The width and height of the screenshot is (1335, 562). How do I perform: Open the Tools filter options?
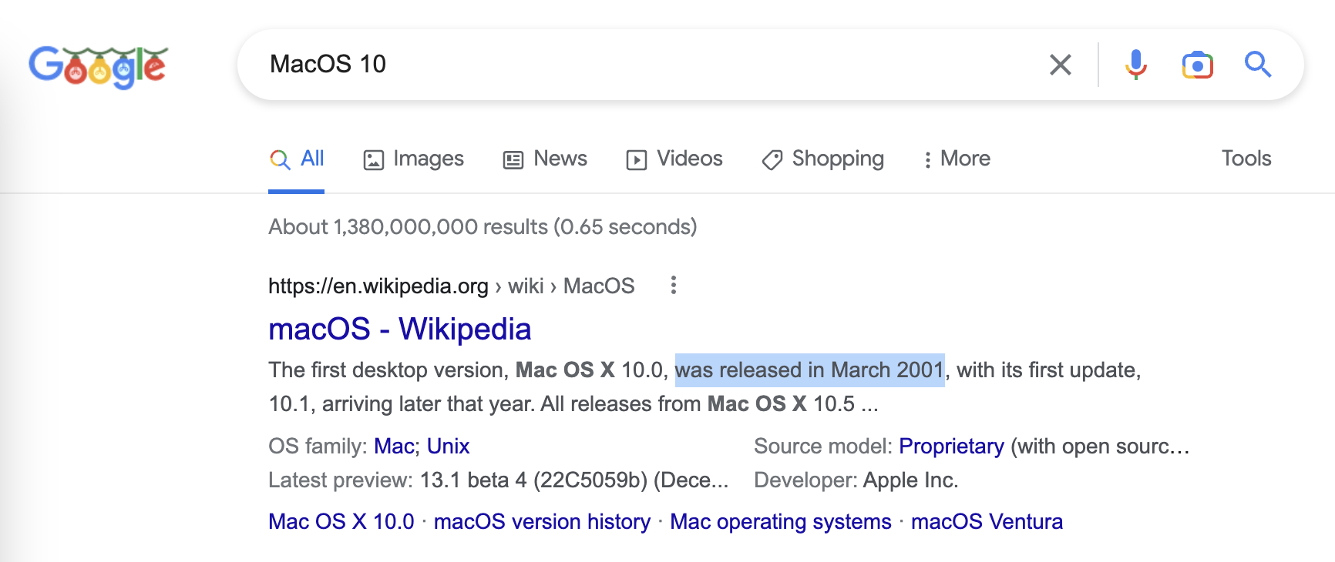(x=1246, y=159)
